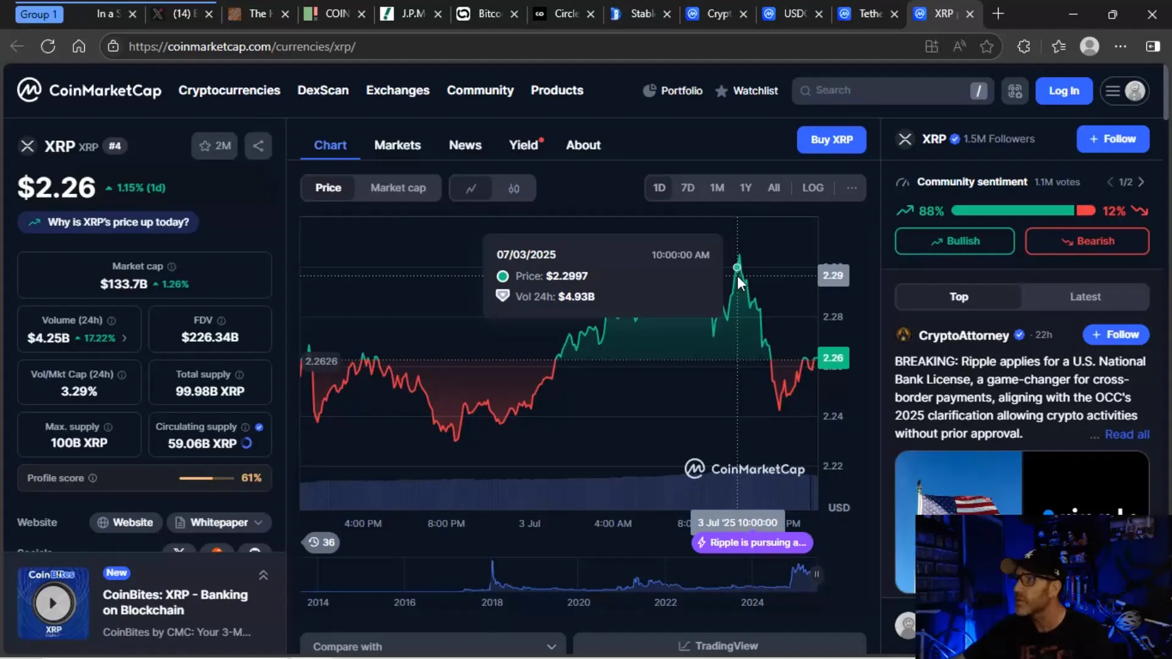This screenshot has height=659, width=1172.
Task: Switch to the News tab
Action: [465, 145]
